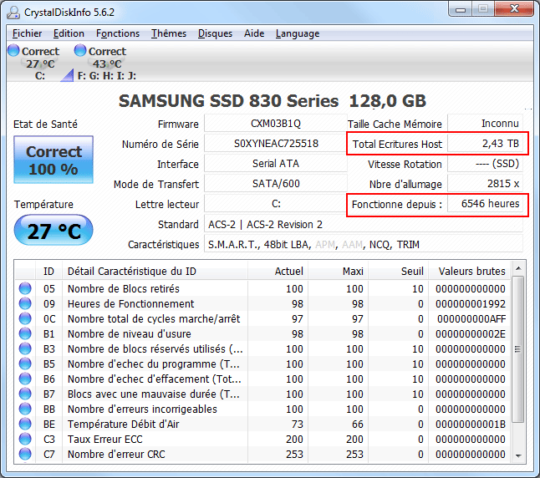Screen dimensions: 540x478
Task: Click the 27 °C temperature indicator
Action: [53, 230]
